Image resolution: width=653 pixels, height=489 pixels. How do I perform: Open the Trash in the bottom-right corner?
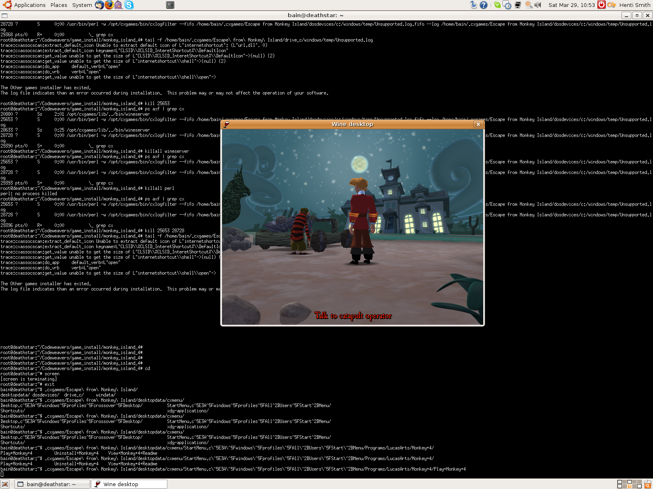(x=648, y=484)
